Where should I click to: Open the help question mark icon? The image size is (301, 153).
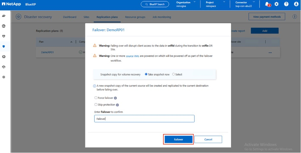286,4
